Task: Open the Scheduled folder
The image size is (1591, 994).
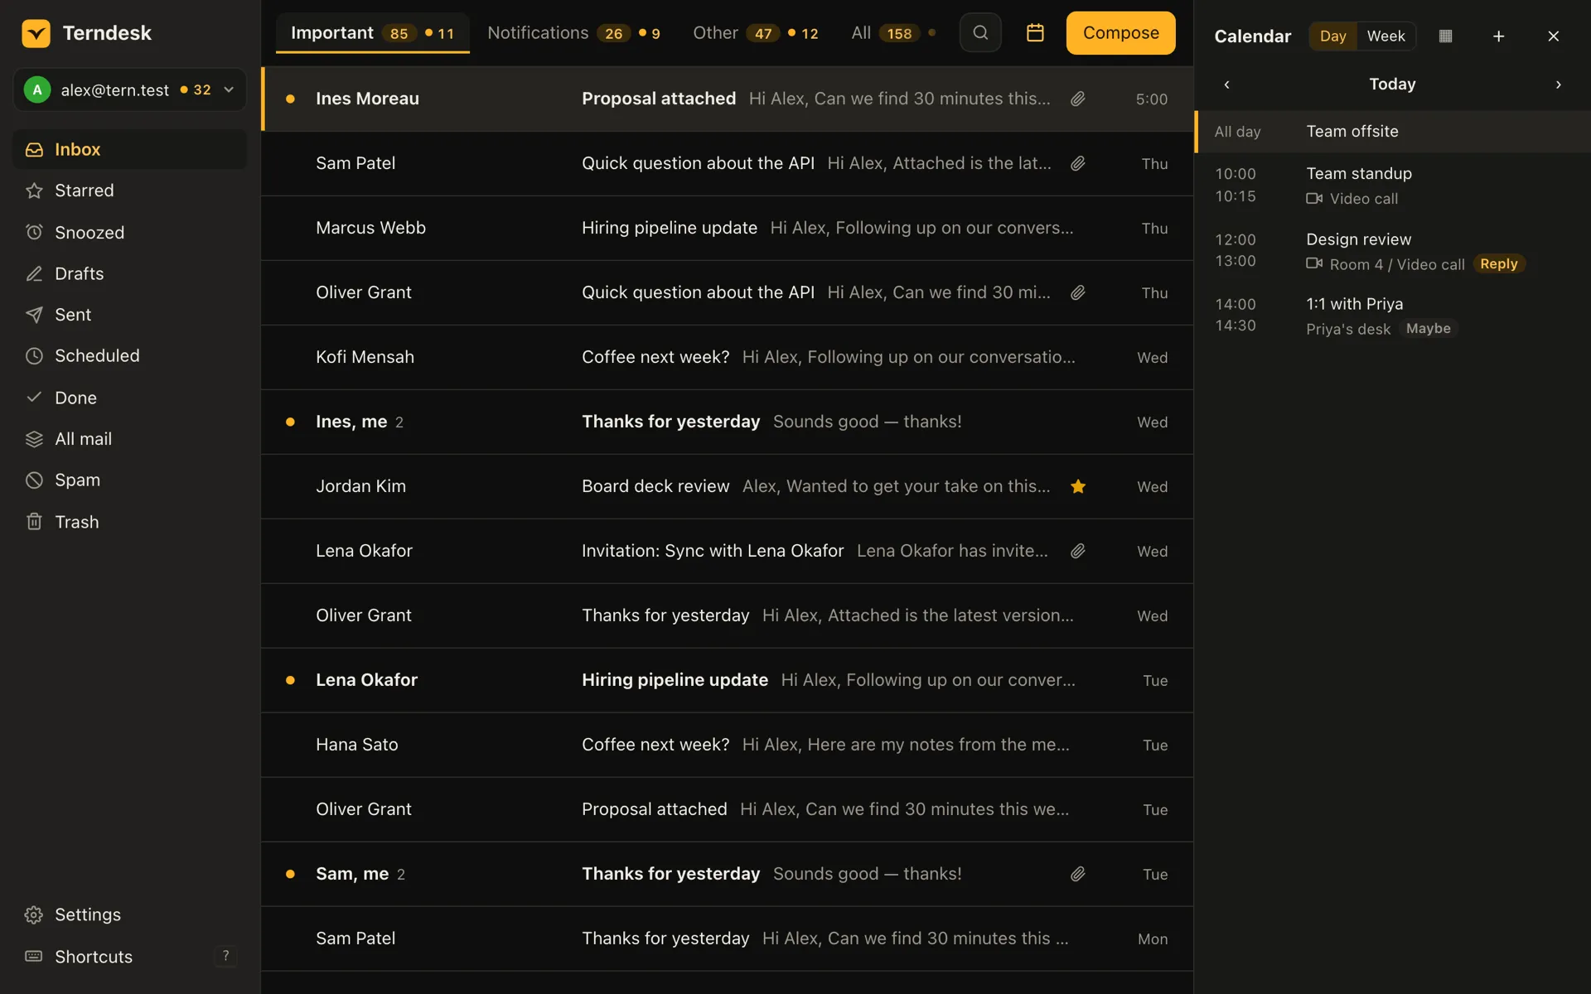Action: 130,356
